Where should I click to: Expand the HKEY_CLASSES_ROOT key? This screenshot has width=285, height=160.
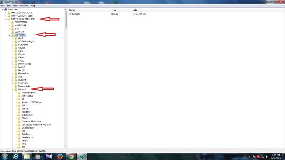[6, 13]
